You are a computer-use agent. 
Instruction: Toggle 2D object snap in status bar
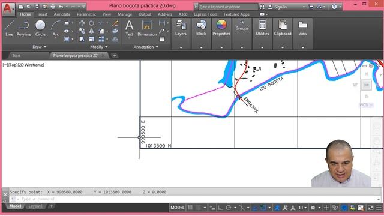[263, 208]
